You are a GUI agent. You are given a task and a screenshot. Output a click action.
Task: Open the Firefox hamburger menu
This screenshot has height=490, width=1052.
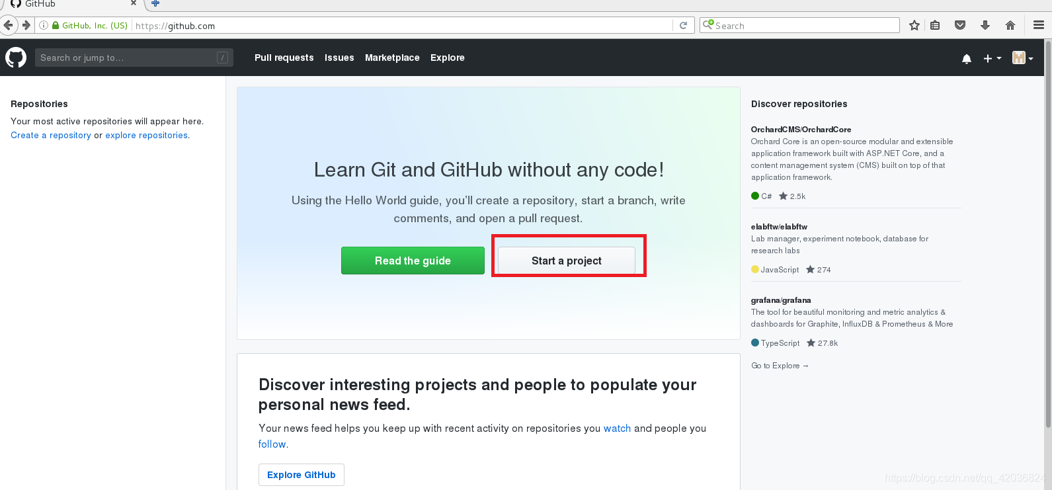tap(1039, 25)
